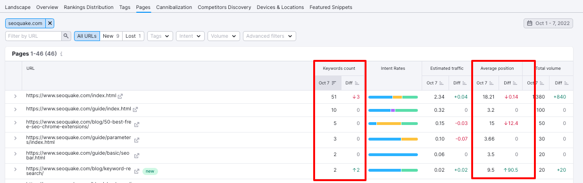Click average position value 18.21

(x=489, y=97)
